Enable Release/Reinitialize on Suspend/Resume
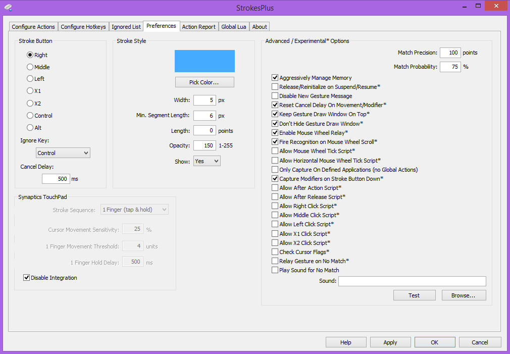This screenshot has width=510, height=354. point(275,86)
